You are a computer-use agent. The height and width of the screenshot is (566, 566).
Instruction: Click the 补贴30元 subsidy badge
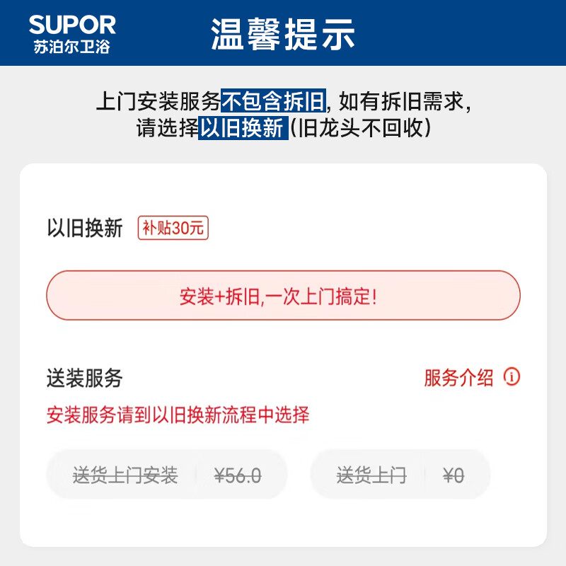pyautogui.click(x=173, y=229)
